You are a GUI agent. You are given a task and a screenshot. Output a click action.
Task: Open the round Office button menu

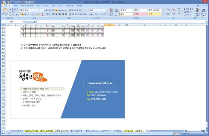tap(4, 3)
